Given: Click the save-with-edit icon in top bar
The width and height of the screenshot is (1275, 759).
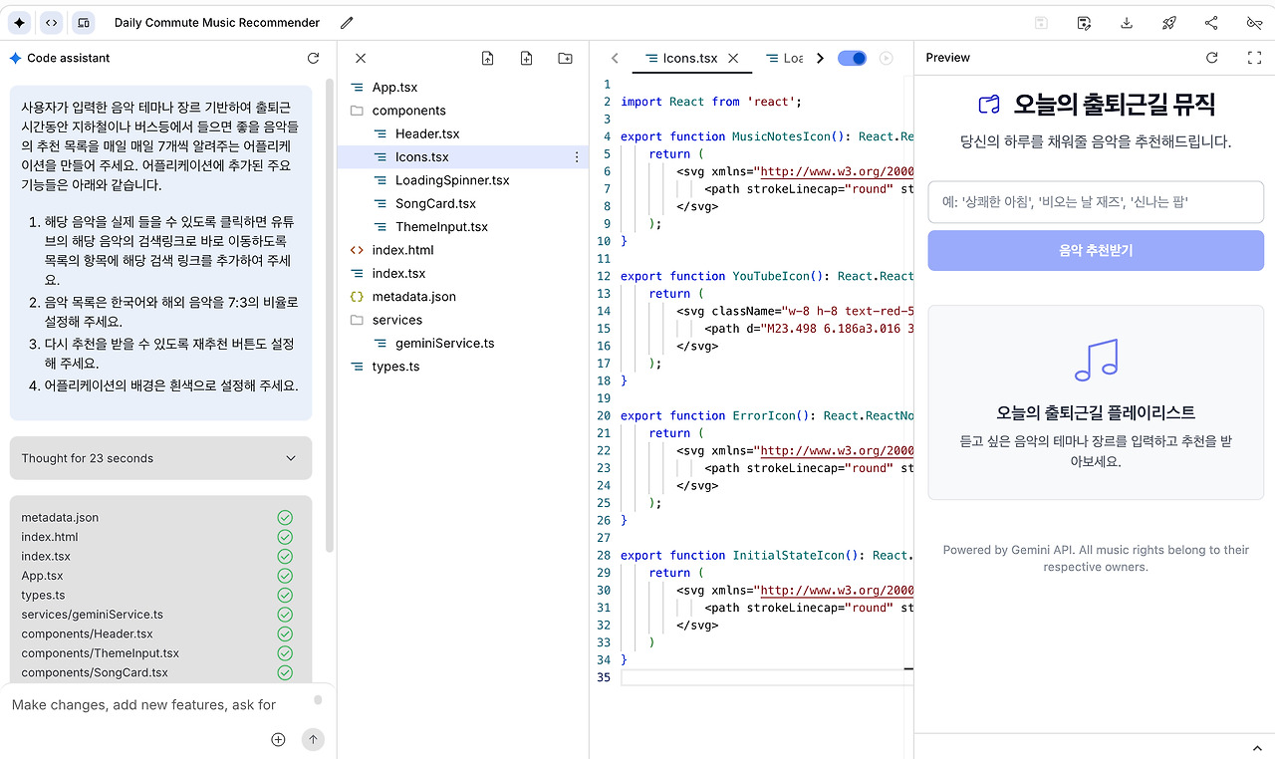Looking at the screenshot, I should point(1084,23).
